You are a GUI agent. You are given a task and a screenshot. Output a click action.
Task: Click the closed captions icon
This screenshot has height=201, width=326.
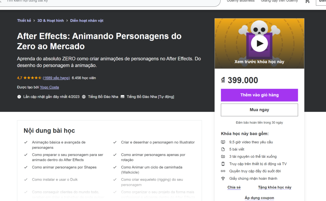point(123,97)
